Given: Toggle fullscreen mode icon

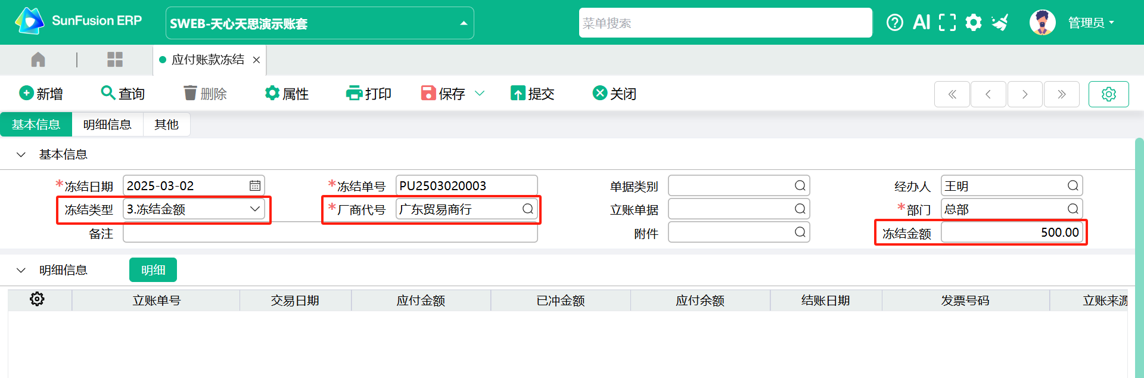Looking at the screenshot, I should click(947, 23).
